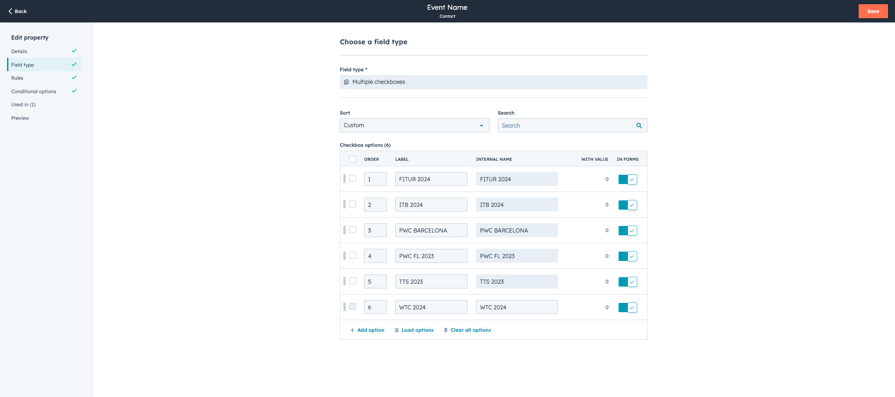Toggle In Forms switch for PWC BARCELONA
This screenshot has height=397, width=895.
pos(627,231)
